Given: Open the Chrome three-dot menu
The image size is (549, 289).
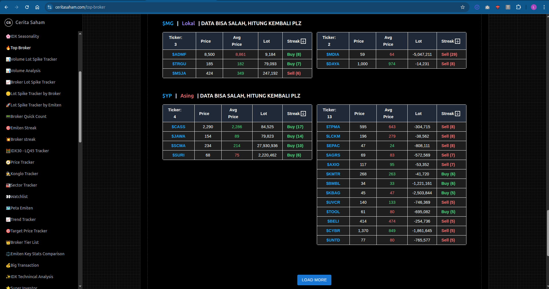Looking at the screenshot, I should pyautogui.click(x=544, y=7).
